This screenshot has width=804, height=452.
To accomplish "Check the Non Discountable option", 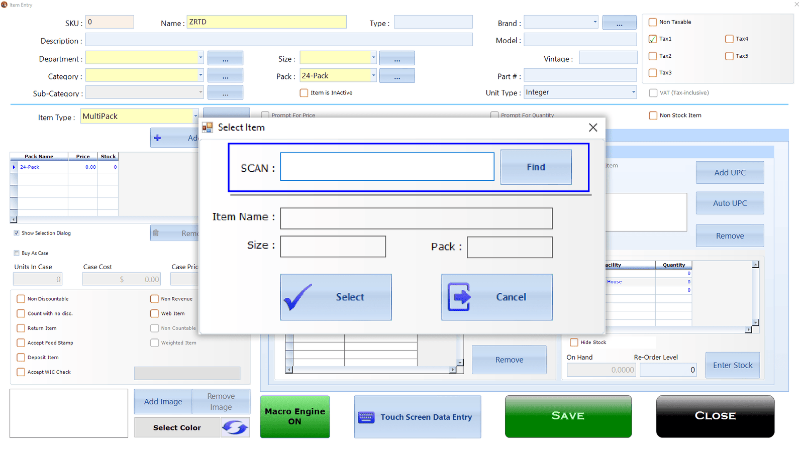I will click(x=21, y=299).
